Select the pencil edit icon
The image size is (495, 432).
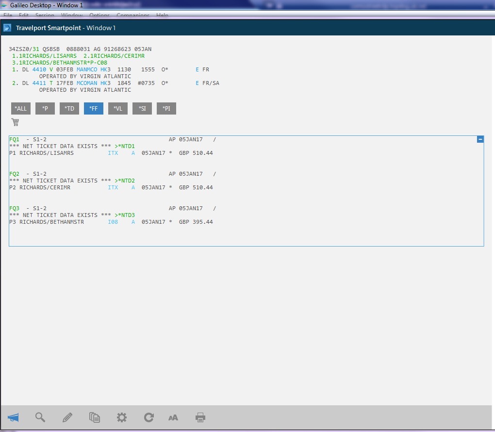67,417
